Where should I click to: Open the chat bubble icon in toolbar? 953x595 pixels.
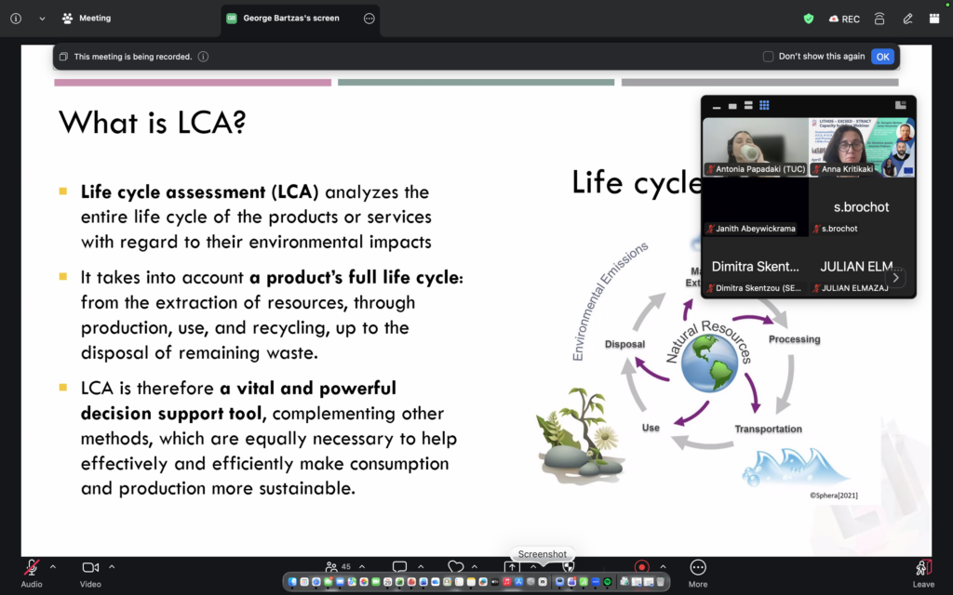click(399, 566)
